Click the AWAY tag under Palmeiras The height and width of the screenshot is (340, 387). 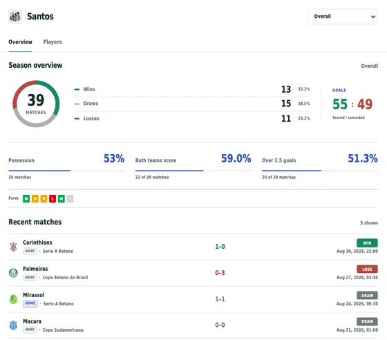[x=30, y=277]
